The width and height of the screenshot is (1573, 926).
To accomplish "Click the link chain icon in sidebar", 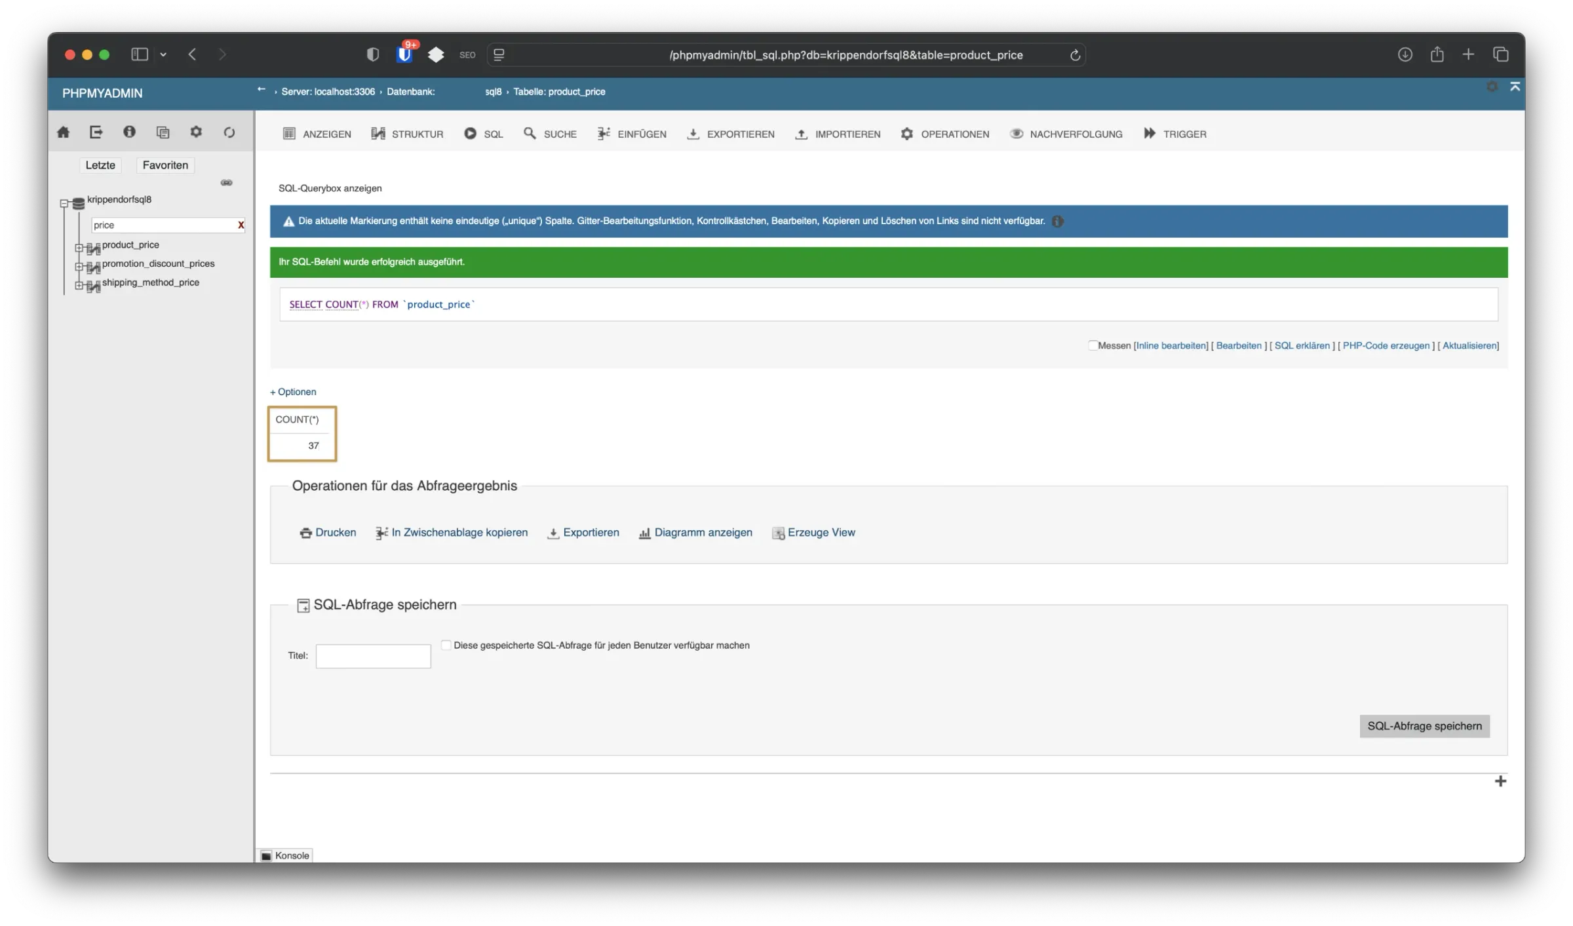I will [x=227, y=183].
